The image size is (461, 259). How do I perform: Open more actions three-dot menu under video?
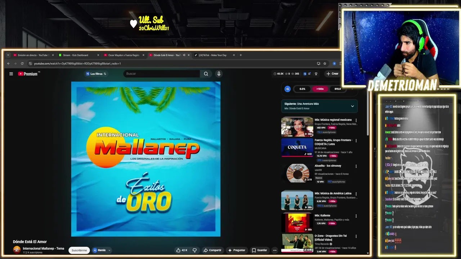tap(274, 250)
